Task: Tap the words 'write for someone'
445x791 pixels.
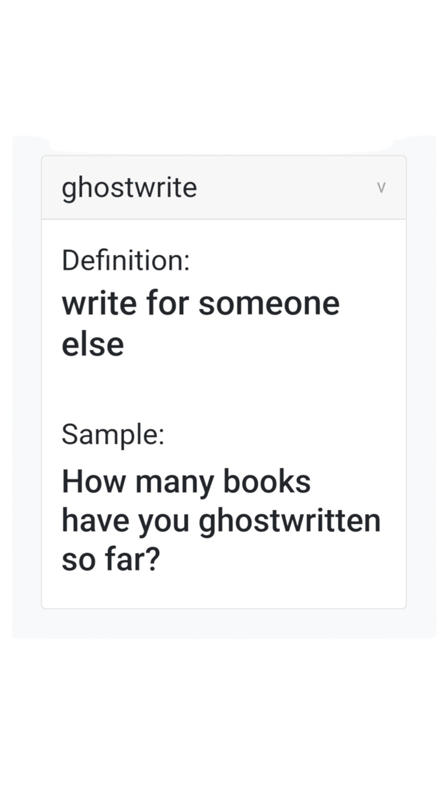Action: tap(200, 303)
